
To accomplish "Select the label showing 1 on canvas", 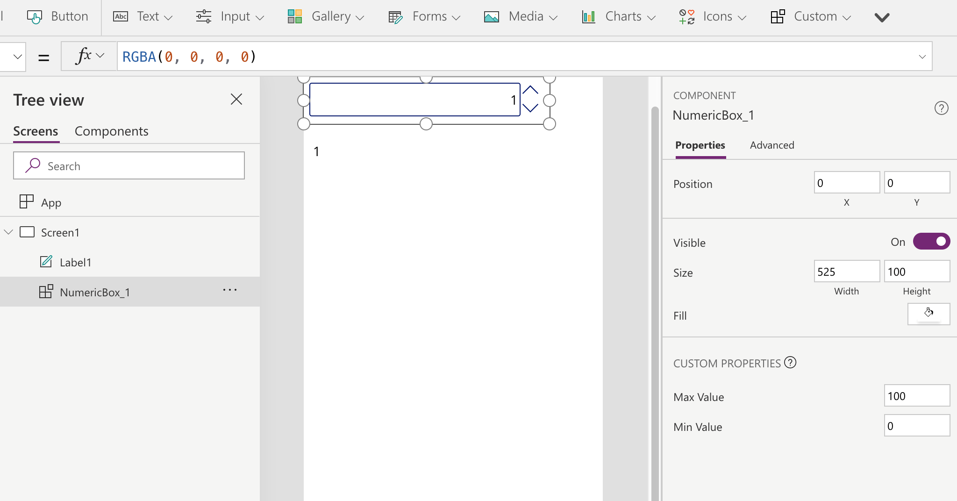I will 316,151.
